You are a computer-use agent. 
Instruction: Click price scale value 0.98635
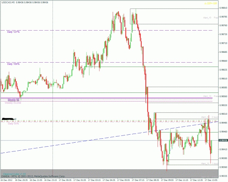click(x=223, y=70)
